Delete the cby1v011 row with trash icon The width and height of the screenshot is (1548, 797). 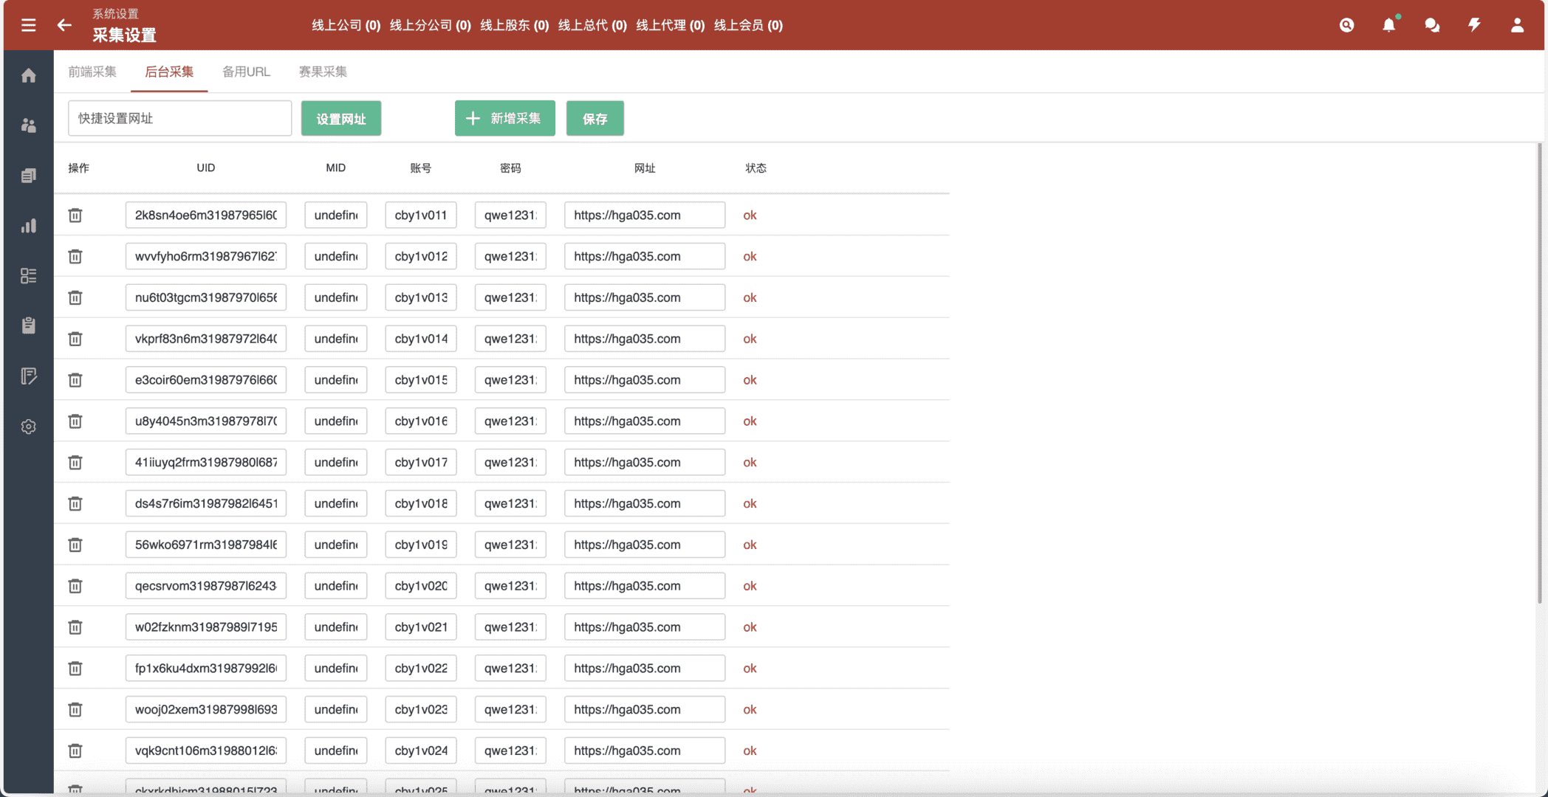(75, 215)
